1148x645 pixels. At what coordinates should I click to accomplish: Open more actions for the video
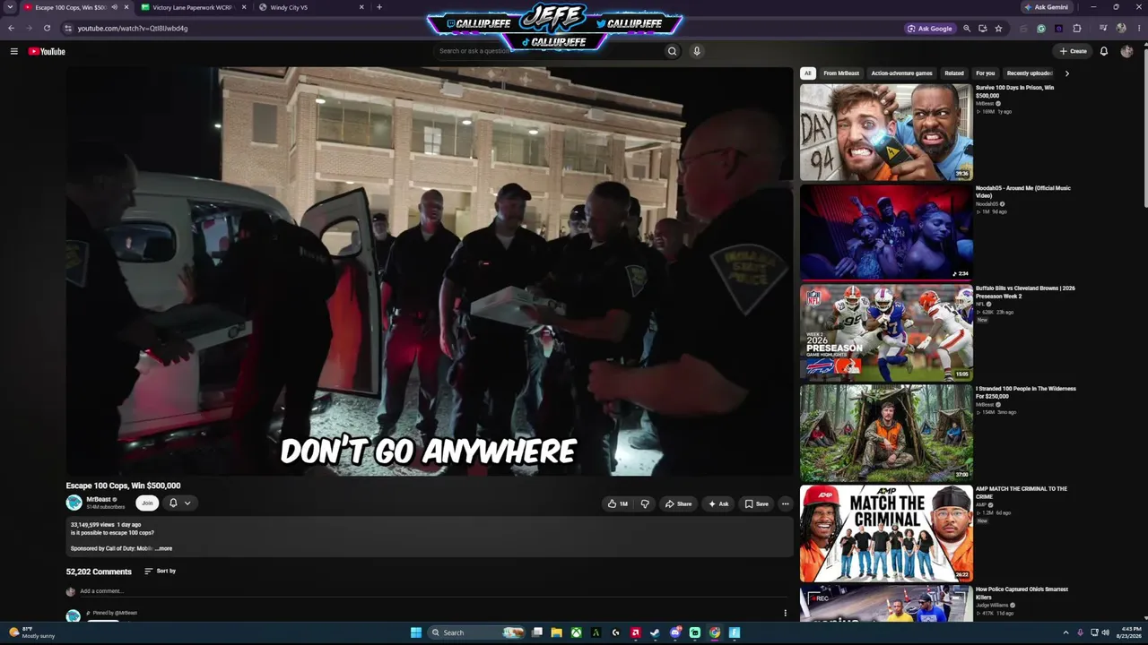(x=785, y=503)
